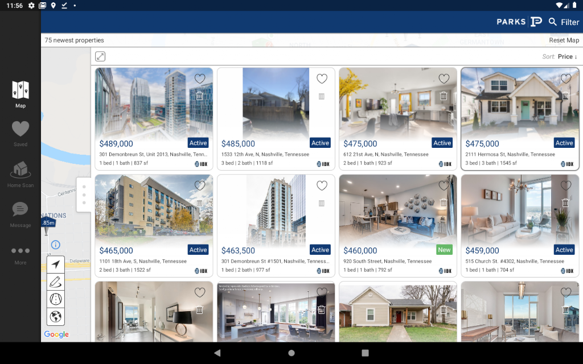
Task: Click '3 bed | 3 bath | 1545 sf' details
Action: click(491, 163)
